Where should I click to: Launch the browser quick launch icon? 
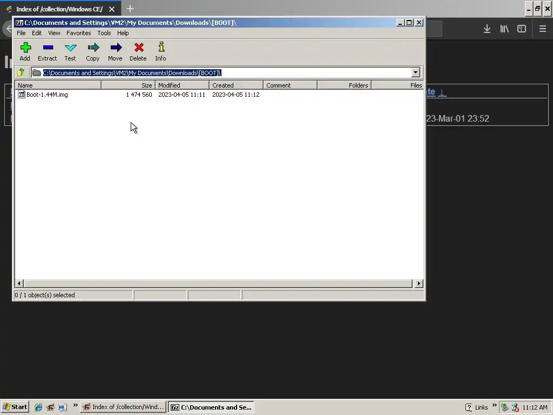(50, 407)
